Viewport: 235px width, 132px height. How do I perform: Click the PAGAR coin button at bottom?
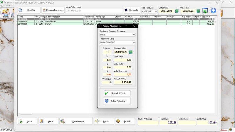125,121
